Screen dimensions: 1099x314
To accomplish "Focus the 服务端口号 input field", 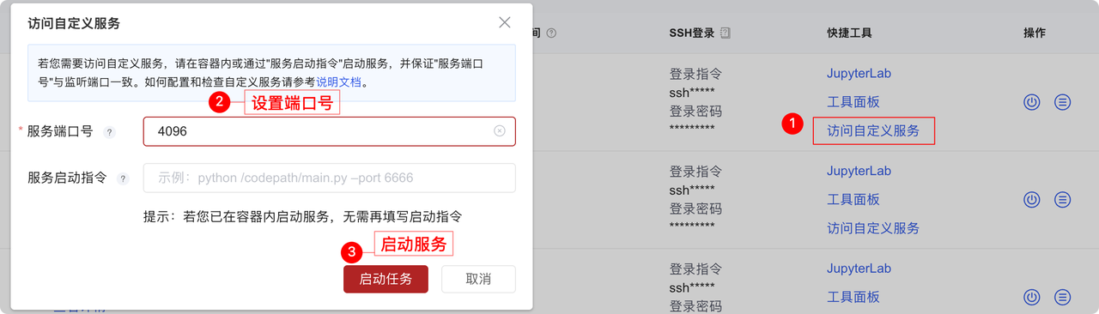I will tap(330, 131).
